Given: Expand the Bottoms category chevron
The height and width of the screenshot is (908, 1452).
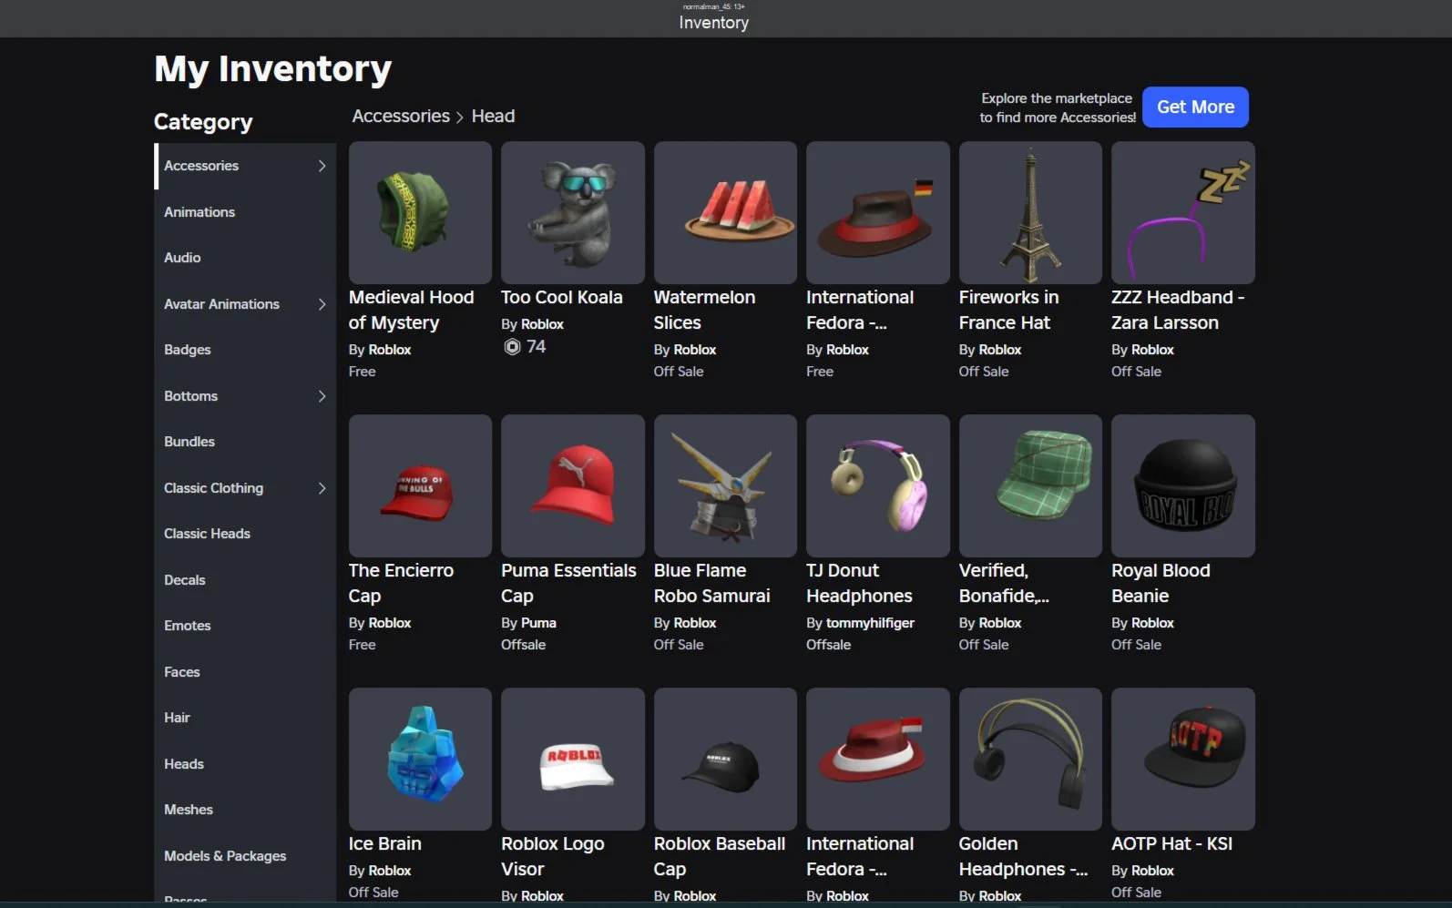Looking at the screenshot, I should coord(322,396).
